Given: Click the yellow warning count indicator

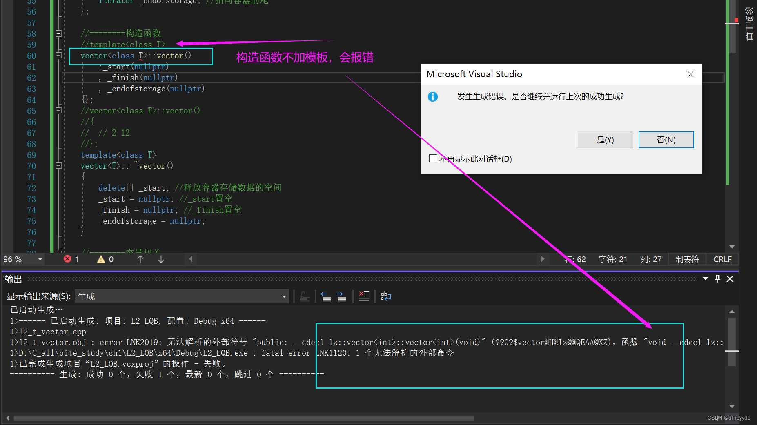Looking at the screenshot, I should [105, 259].
